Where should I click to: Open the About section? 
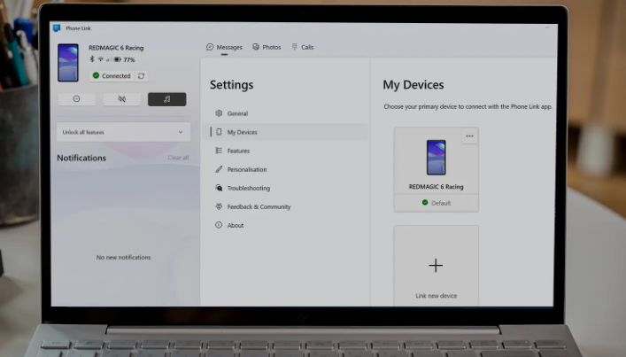click(x=285, y=225)
